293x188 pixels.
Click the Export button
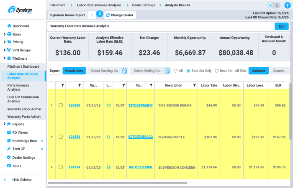coord(54,71)
